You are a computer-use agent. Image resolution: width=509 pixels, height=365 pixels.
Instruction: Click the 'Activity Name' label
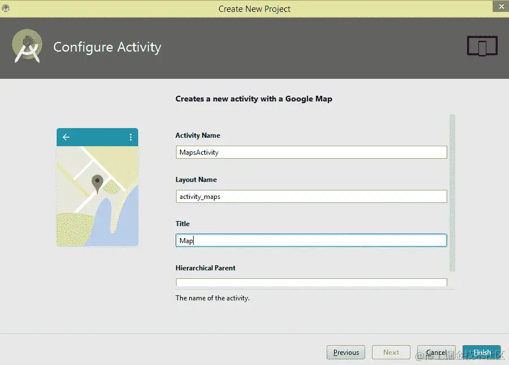[198, 135]
